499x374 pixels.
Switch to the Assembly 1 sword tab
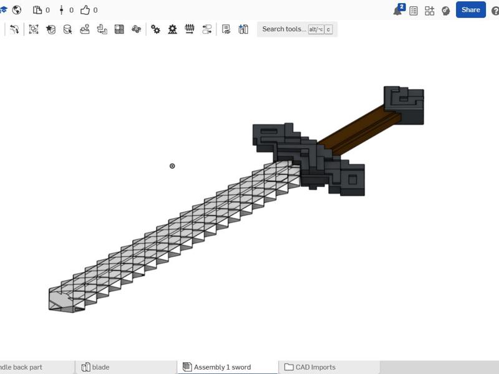pyautogui.click(x=228, y=367)
